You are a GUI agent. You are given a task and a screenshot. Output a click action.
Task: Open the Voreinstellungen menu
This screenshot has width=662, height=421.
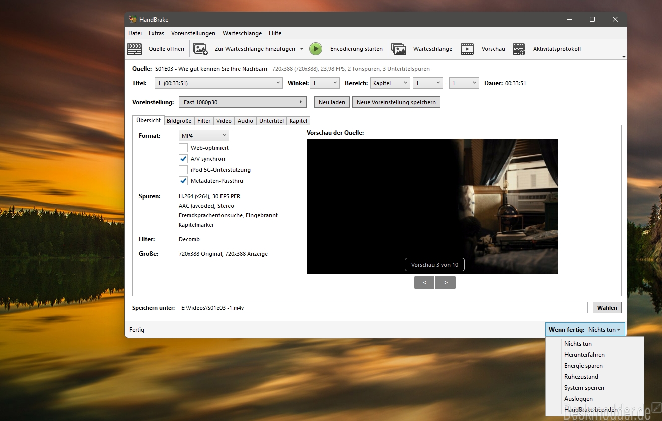tap(193, 33)
